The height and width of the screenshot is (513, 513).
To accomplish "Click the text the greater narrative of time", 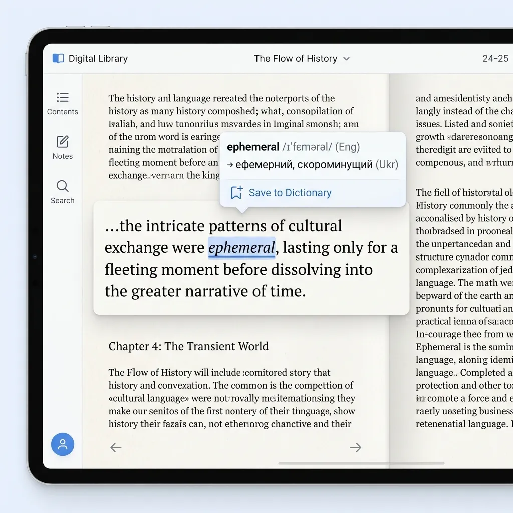I will (205, 291).
